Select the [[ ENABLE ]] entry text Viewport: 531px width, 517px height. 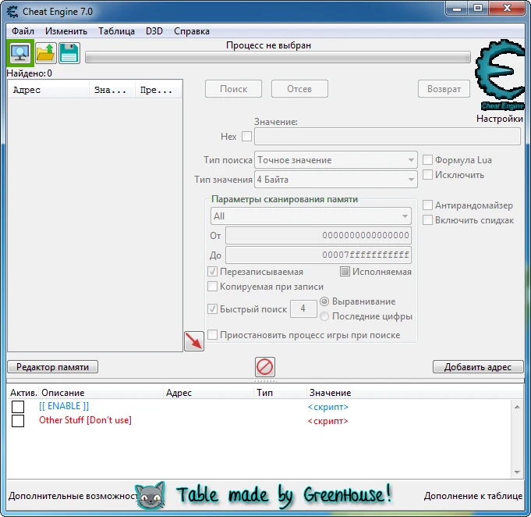tap(64, 406)
